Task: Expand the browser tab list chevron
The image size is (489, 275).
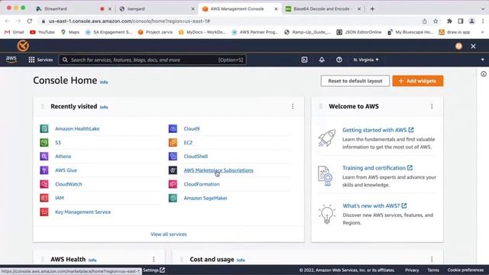Action: (x=482, y=9)
